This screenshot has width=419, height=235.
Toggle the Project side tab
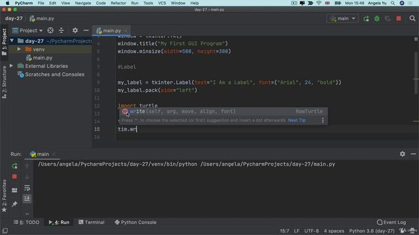[4, 42]
